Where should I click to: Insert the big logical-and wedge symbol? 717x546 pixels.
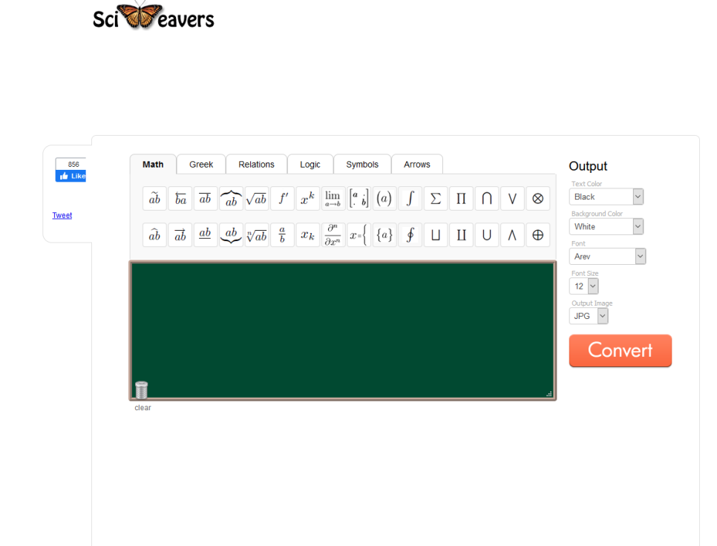coord(512,235)
